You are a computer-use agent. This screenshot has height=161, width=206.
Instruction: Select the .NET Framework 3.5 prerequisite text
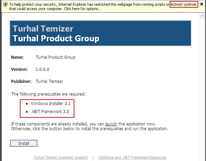(50, 111)
